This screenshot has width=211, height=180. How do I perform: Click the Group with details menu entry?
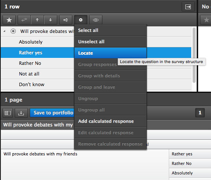pos(110,76)
